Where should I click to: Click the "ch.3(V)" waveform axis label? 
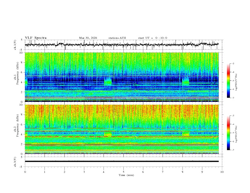pos(15,162)
